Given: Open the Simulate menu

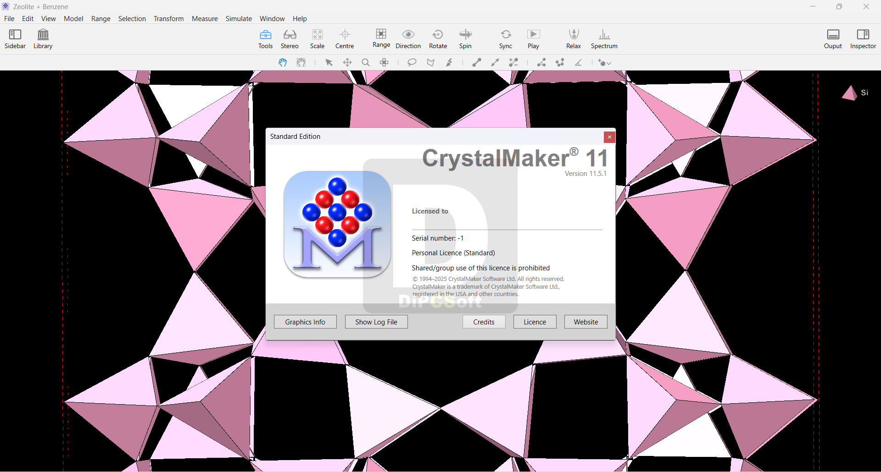Looking at the screenshot, I should click(x=239, y=19).
